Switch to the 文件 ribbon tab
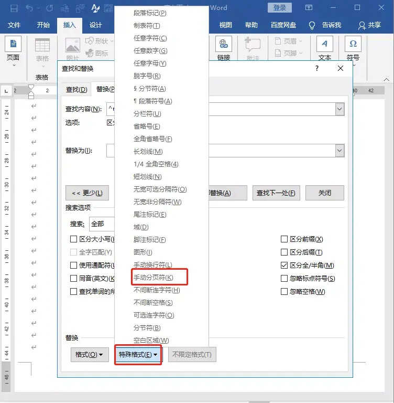Viewport: 394px width, 403px height. (14, 25)
